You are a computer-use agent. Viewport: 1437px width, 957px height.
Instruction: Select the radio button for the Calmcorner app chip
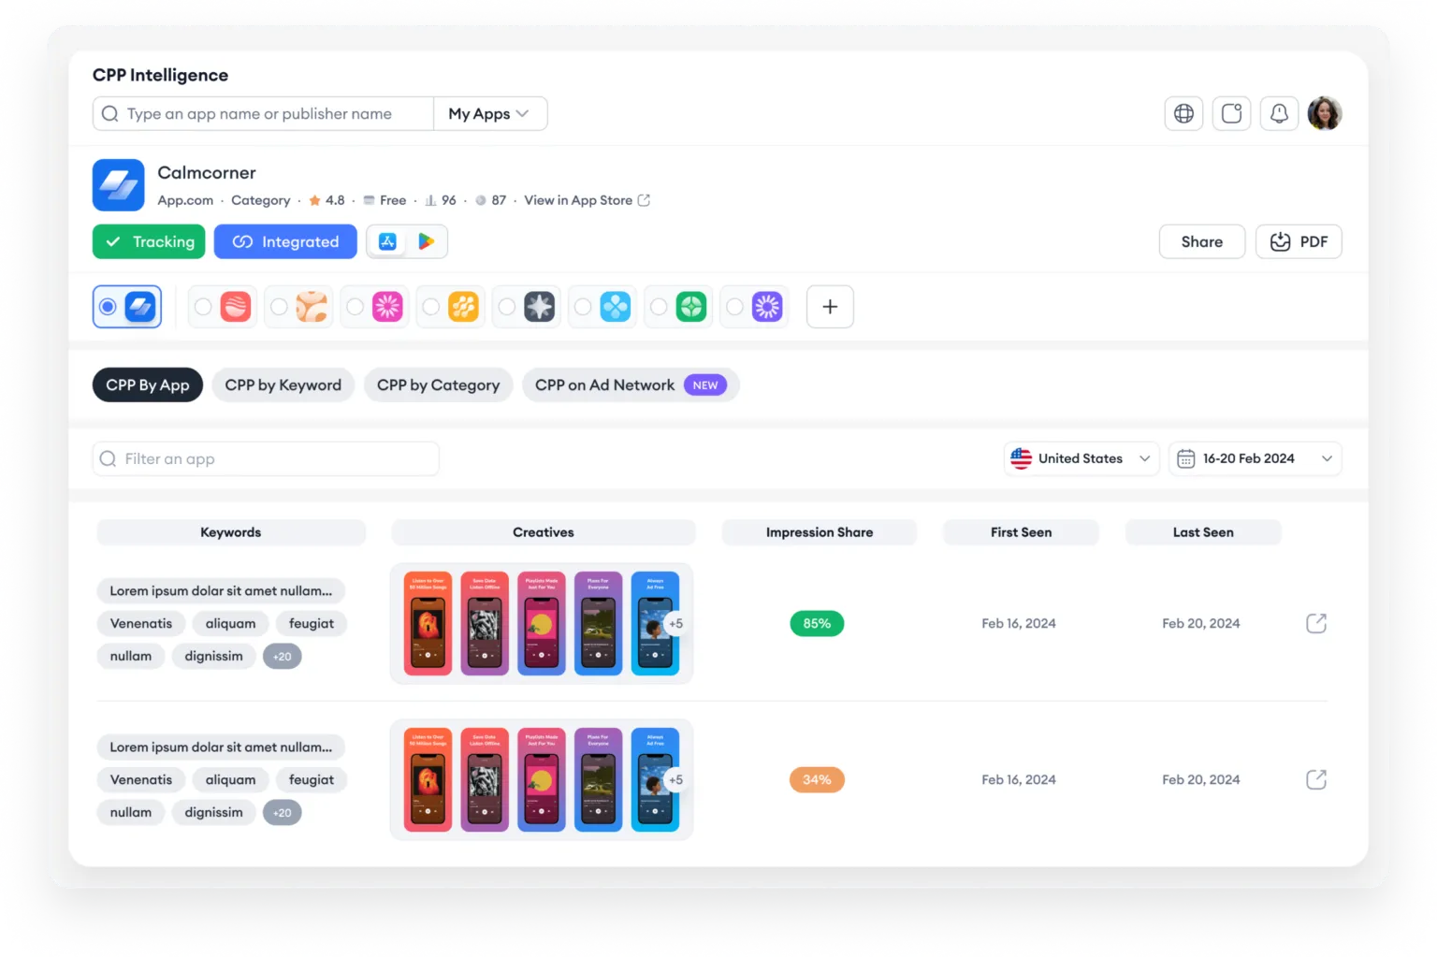coord(108,307)
